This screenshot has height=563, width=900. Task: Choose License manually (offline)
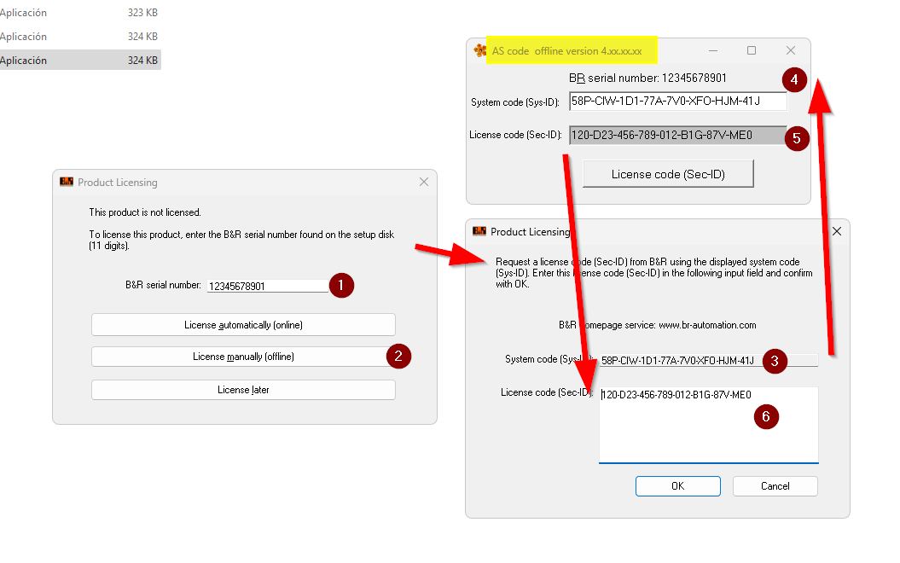click(243, 357)
